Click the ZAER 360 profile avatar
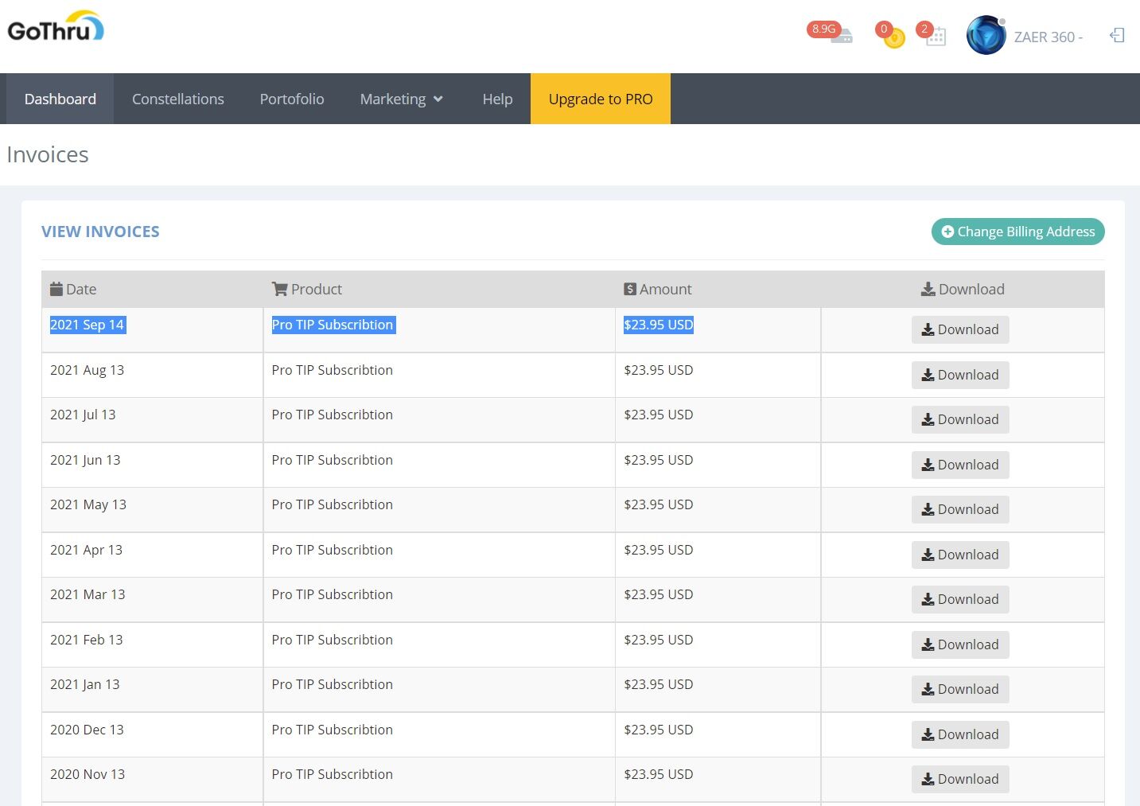The image size is (1140, 806). point(986,36)
